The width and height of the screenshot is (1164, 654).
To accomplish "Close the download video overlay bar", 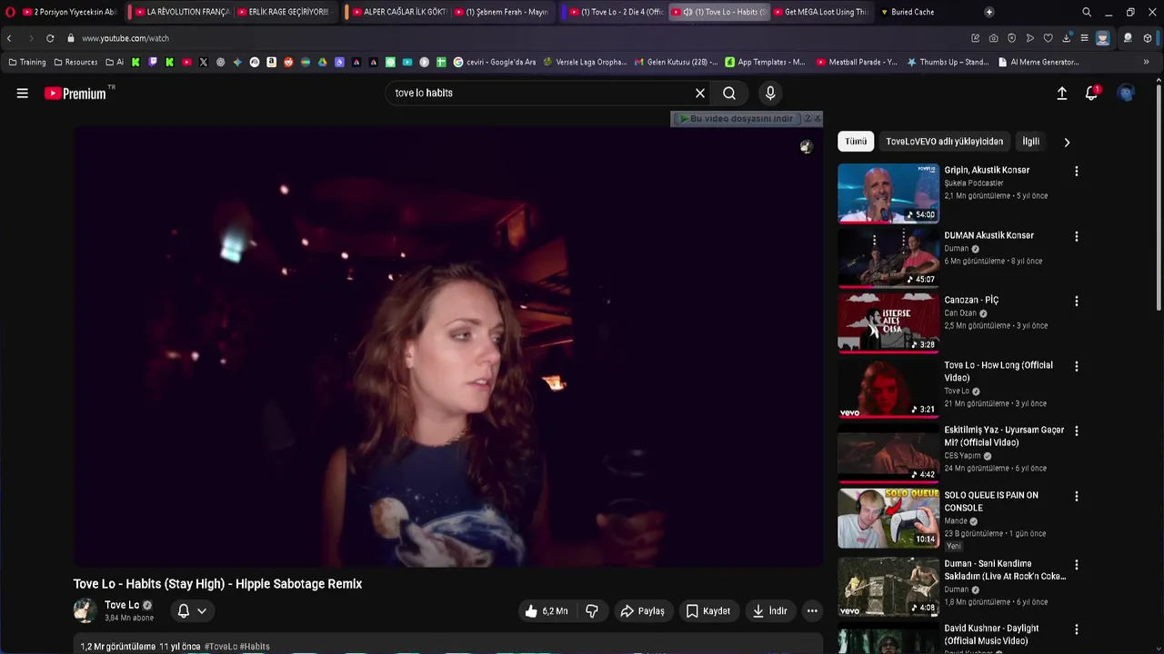I will coord(818,119).
